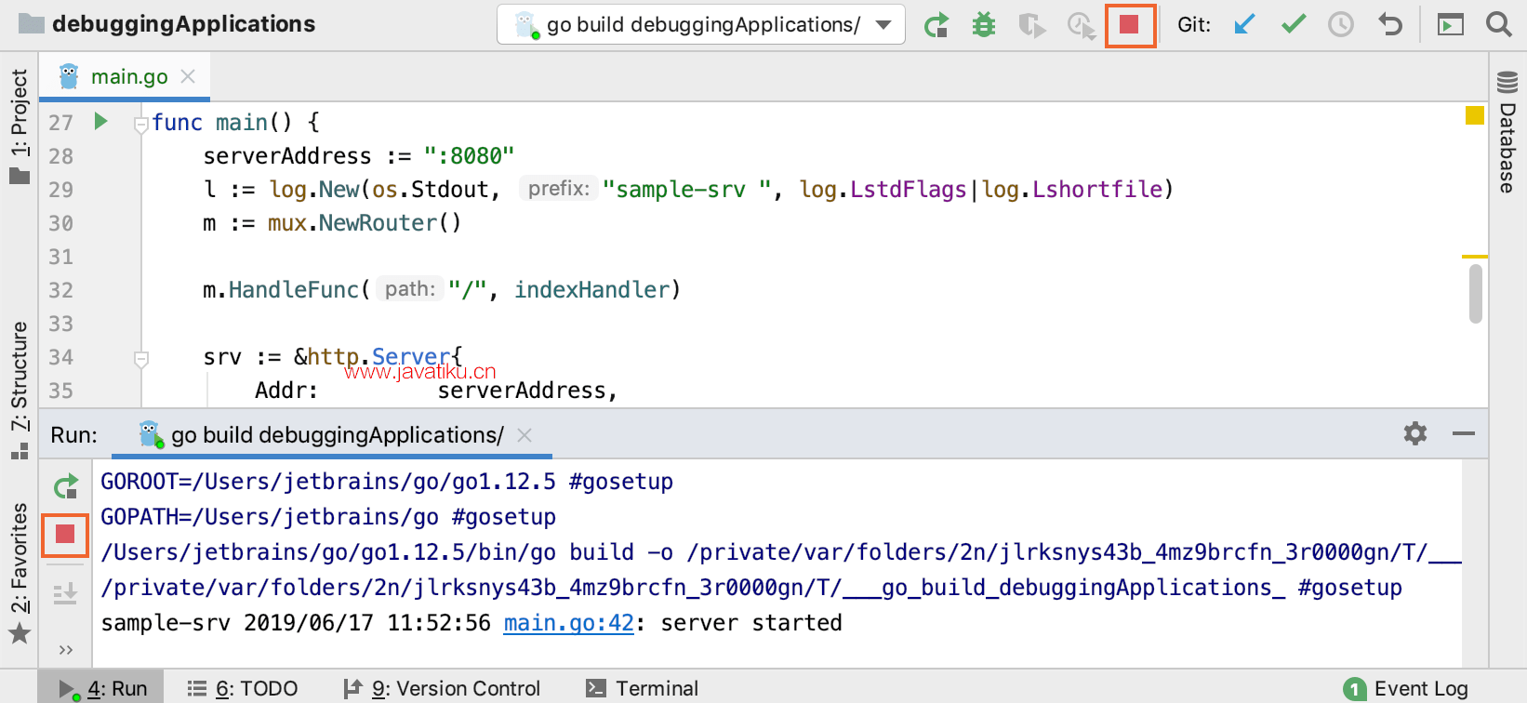Commit changes with green checkmark icon
Viewport: 1527px width, 703px height.
pyautogui.click(x=1293, y=25)
